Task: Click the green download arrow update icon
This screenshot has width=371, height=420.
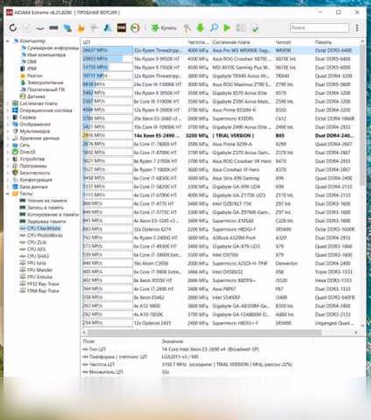Action: [x=200, y=28]
